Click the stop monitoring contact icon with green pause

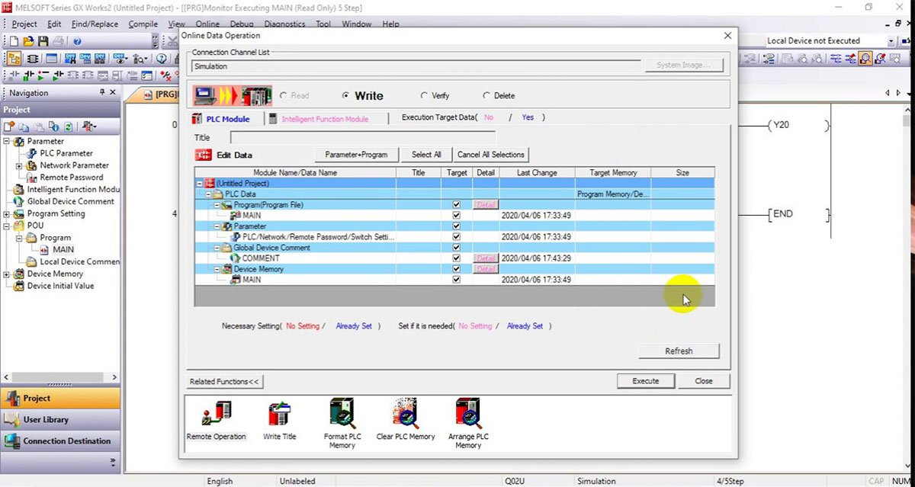29,75
